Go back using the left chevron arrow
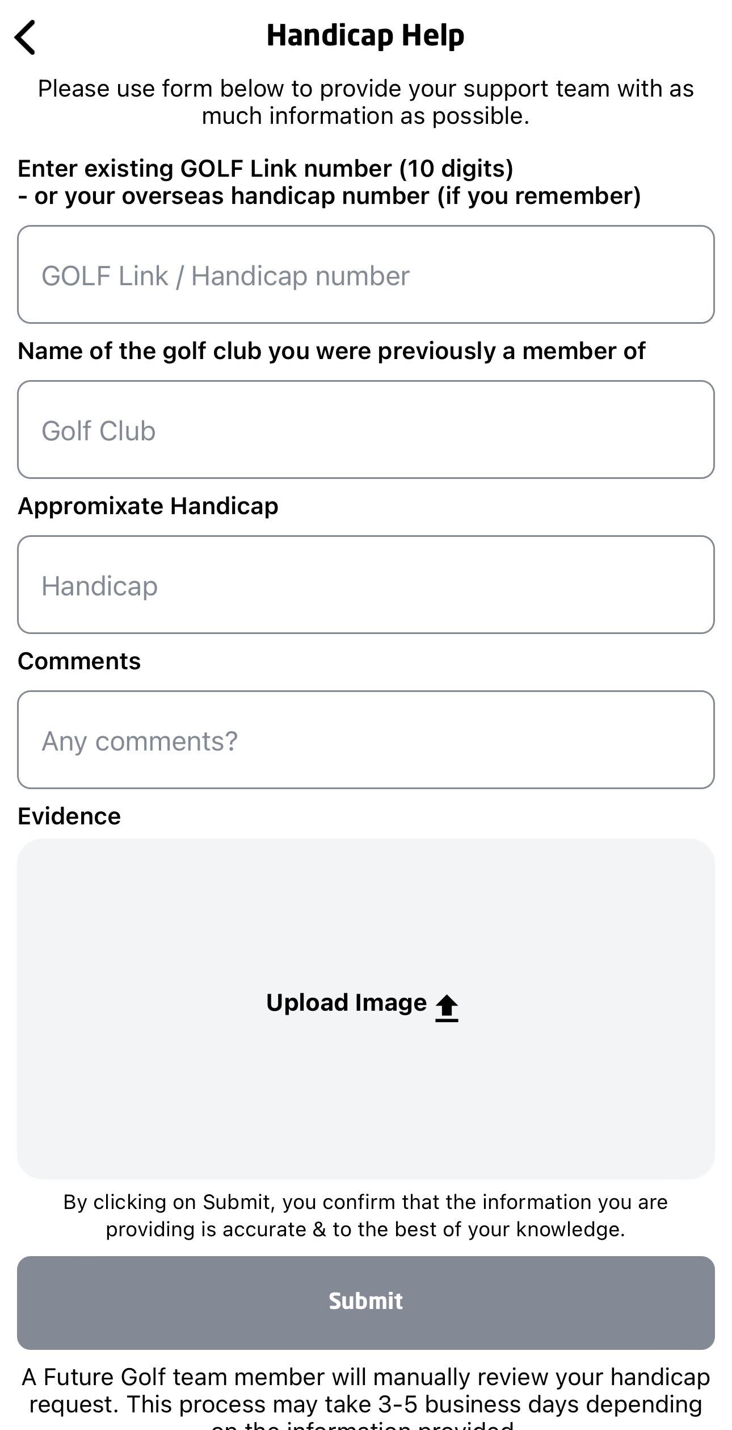 (25, 37)
